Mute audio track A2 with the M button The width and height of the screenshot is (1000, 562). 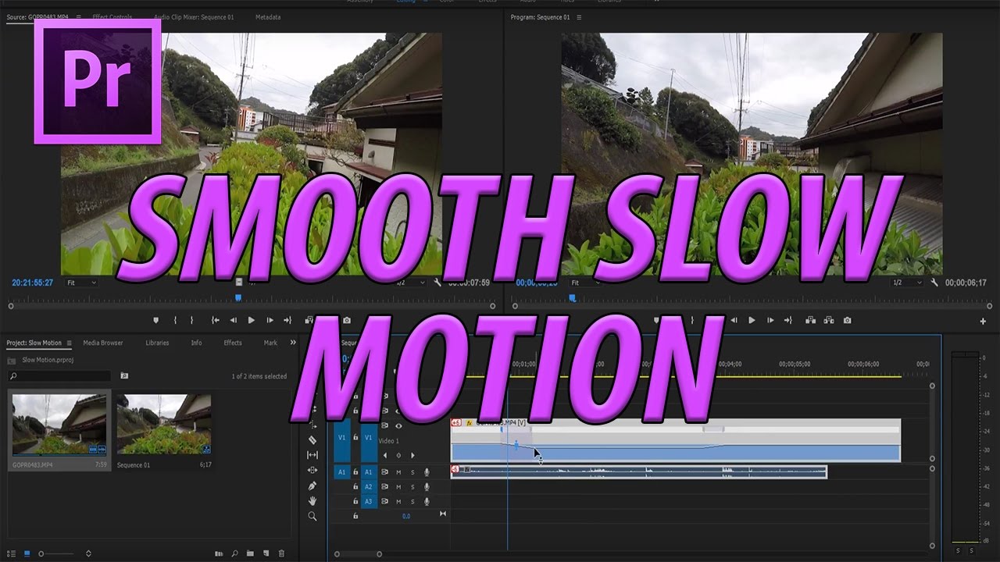point(398,487)
